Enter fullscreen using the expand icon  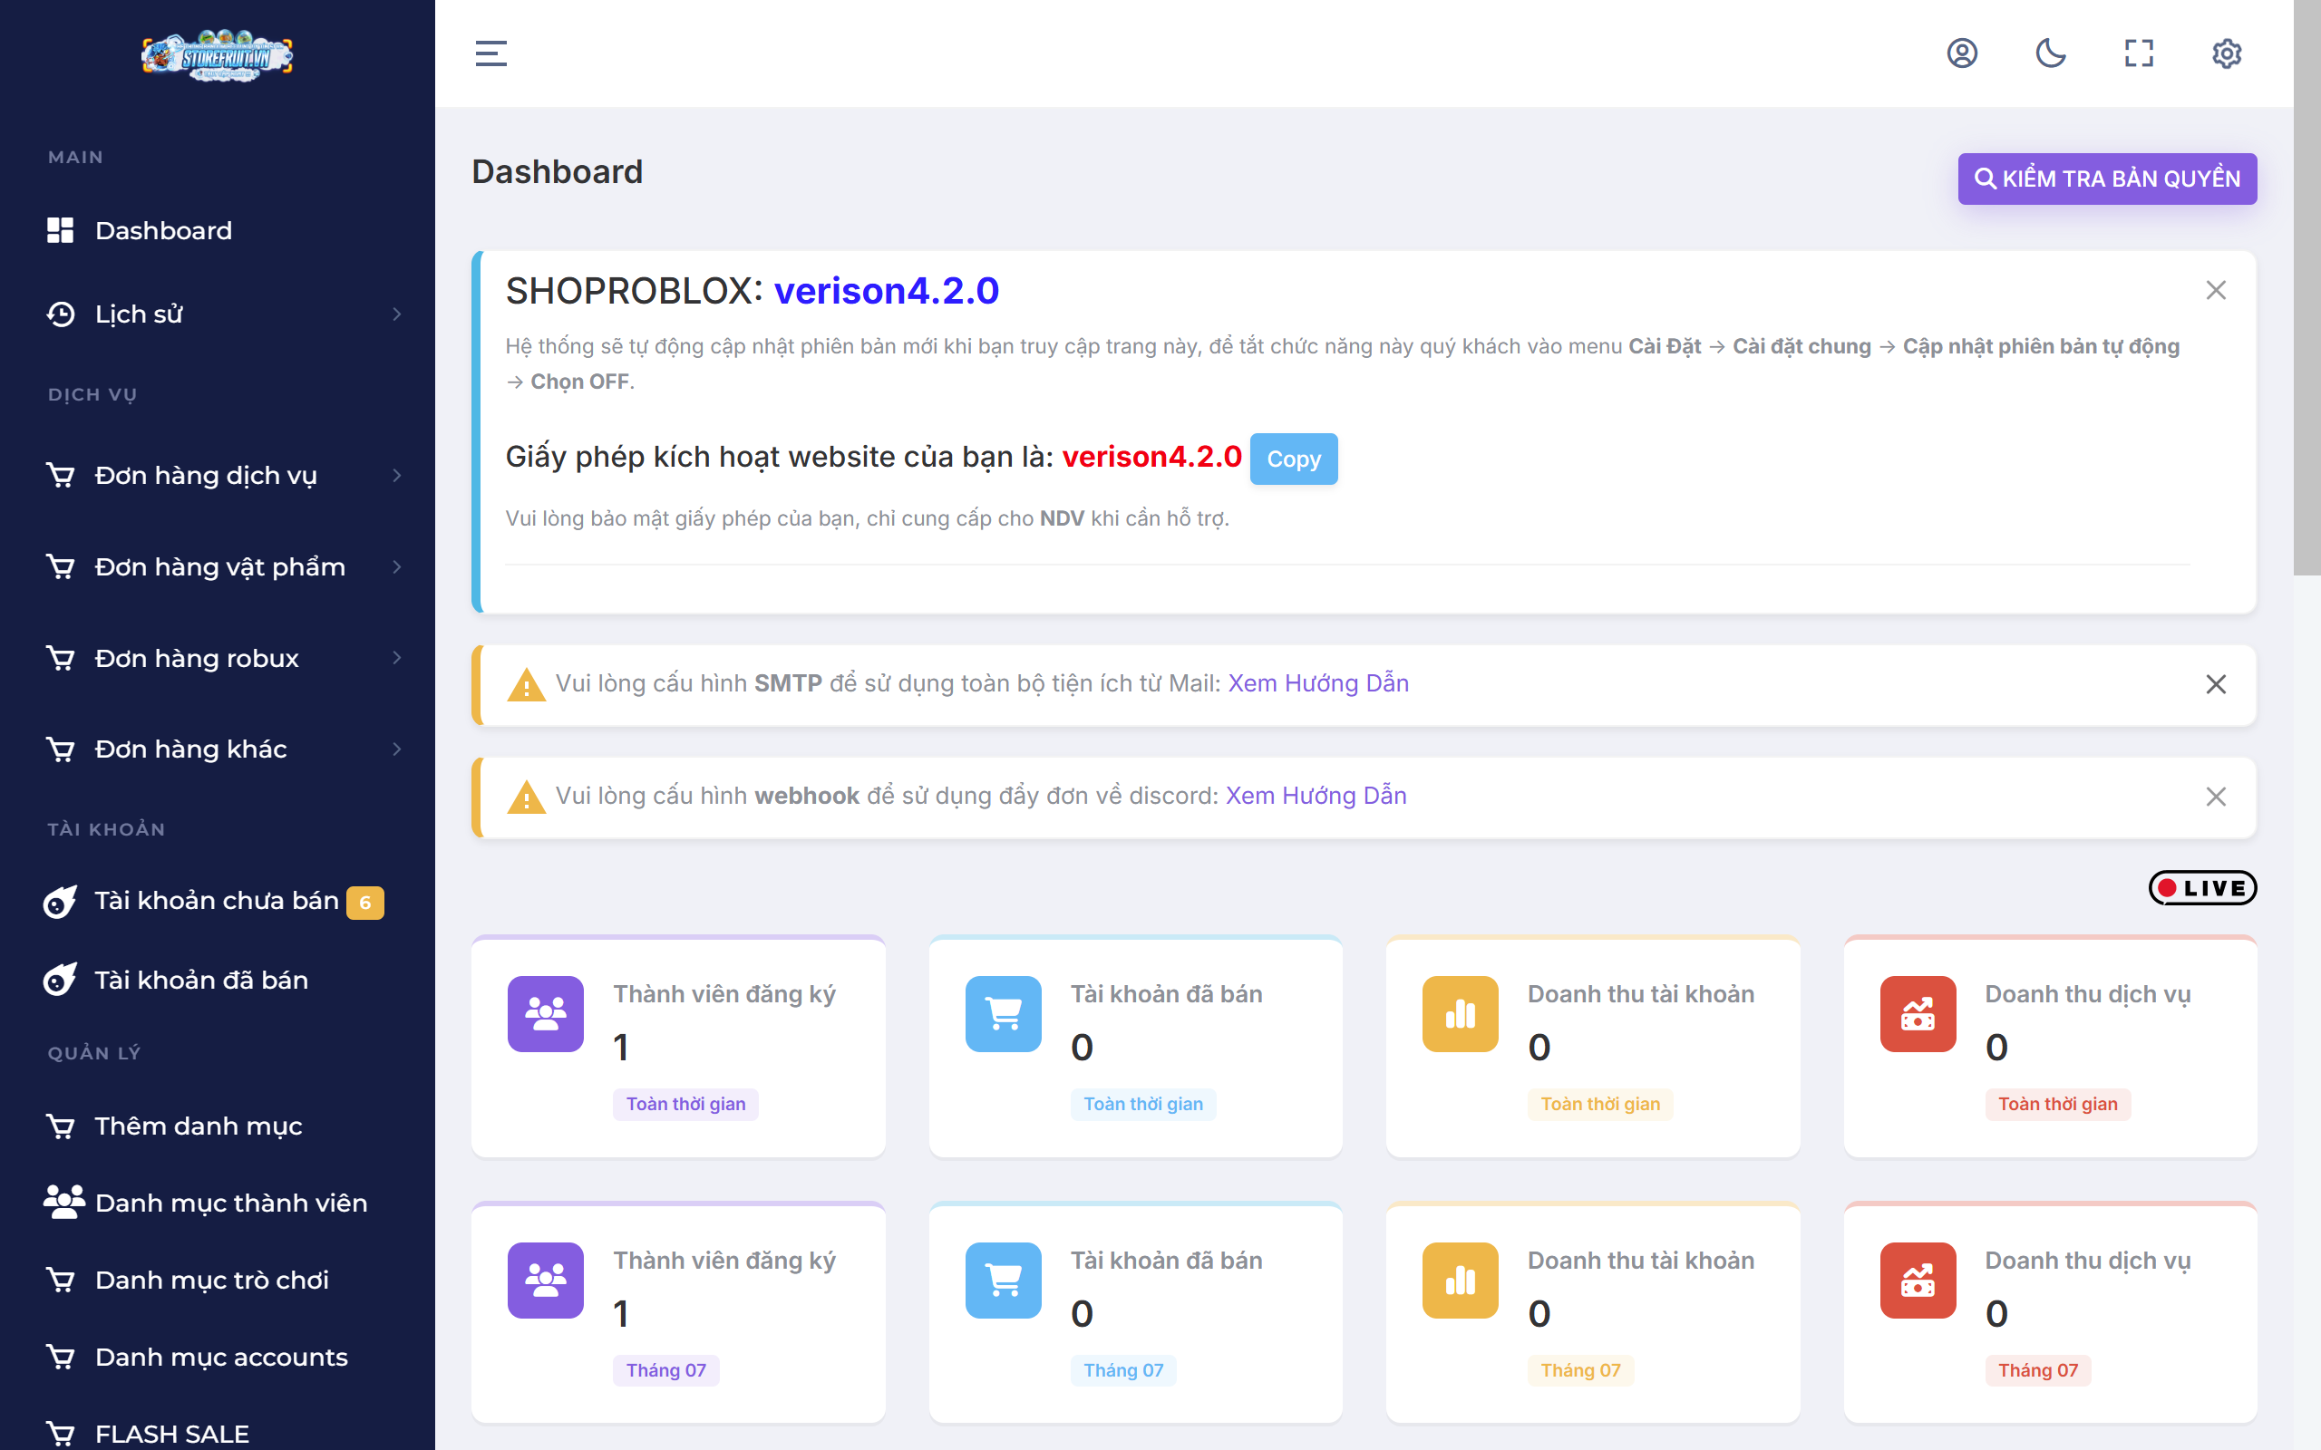tap(2139, 53)
